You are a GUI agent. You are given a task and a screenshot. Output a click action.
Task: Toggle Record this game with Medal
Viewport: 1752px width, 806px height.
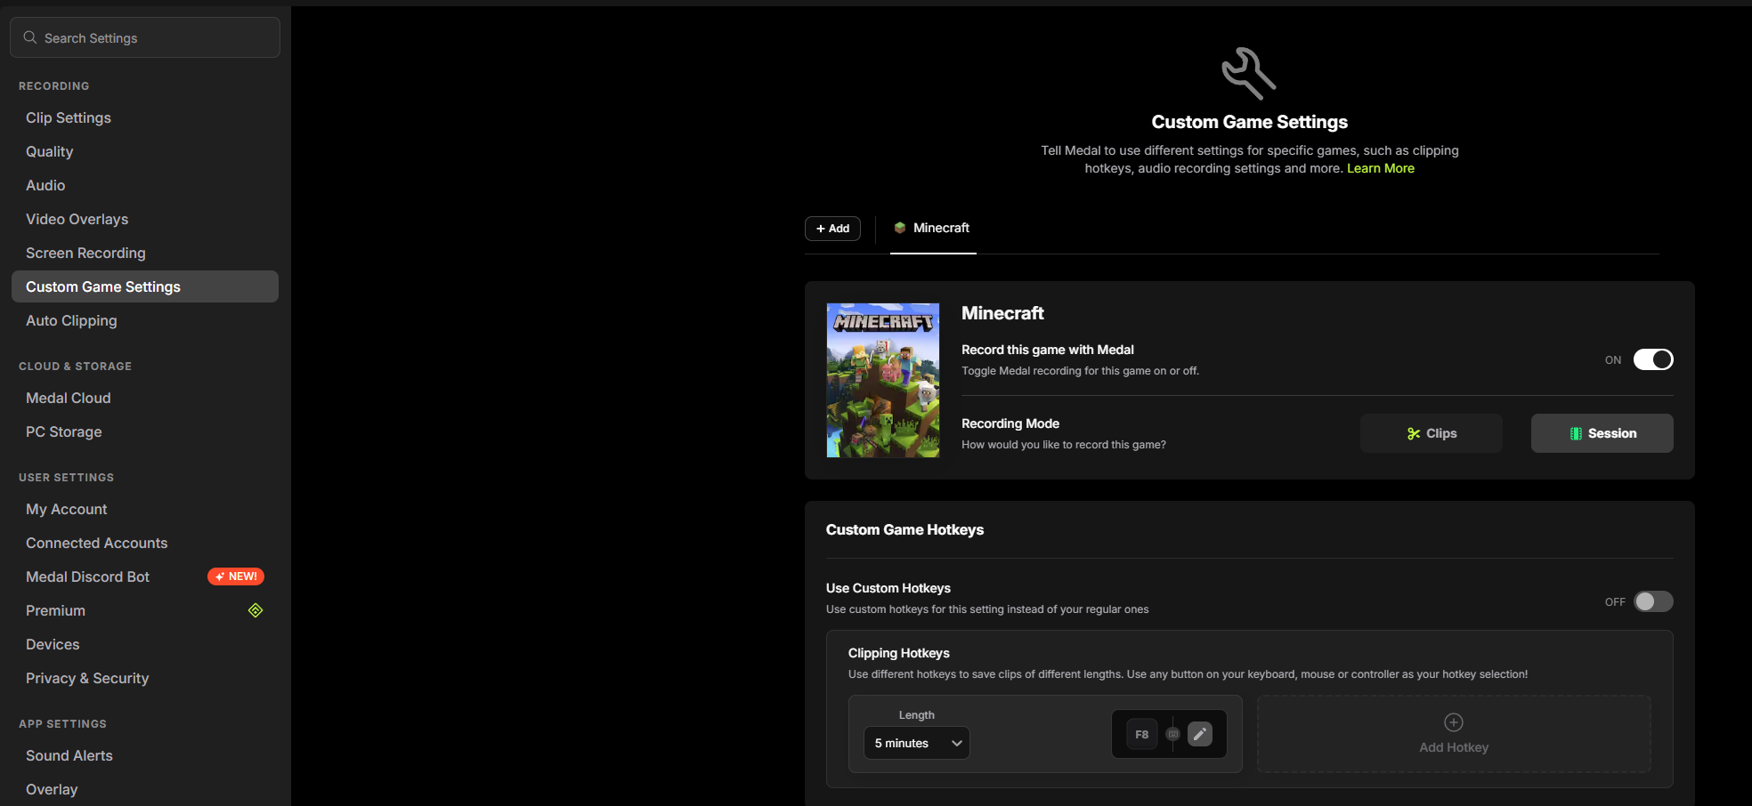(x=1653, y=359)
